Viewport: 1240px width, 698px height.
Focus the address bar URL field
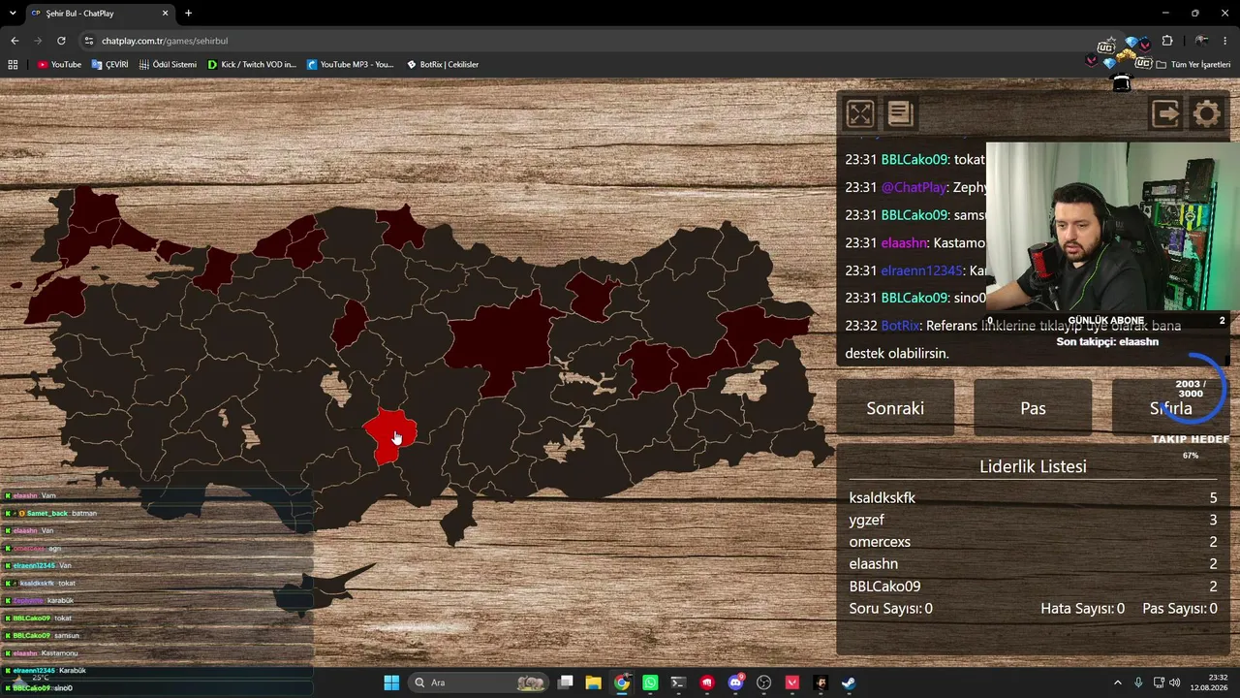581,41
